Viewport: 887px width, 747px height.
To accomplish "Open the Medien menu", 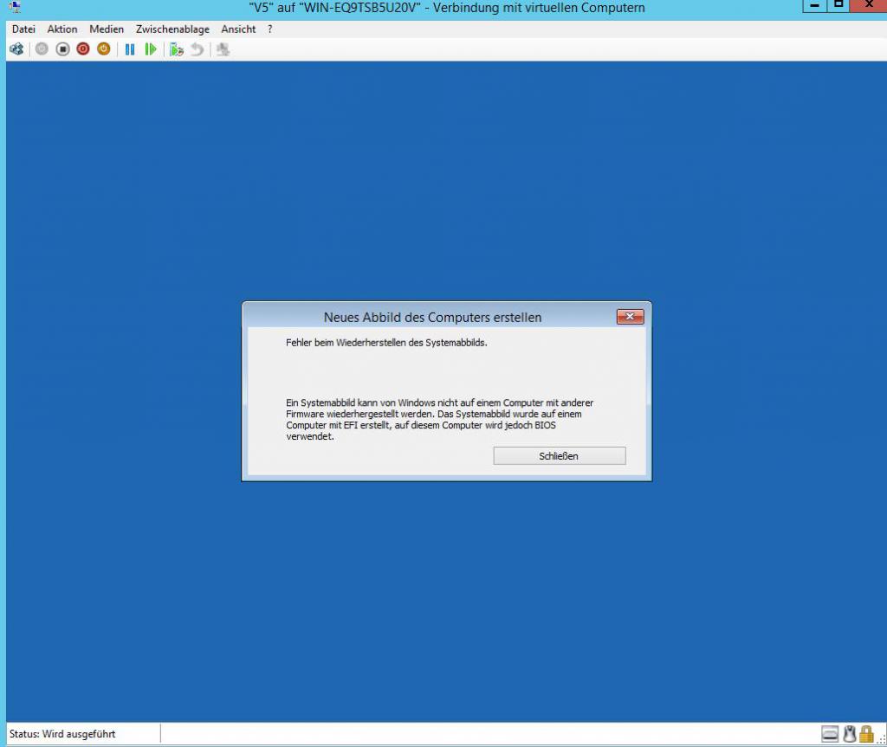I will (x=107, y=29).
